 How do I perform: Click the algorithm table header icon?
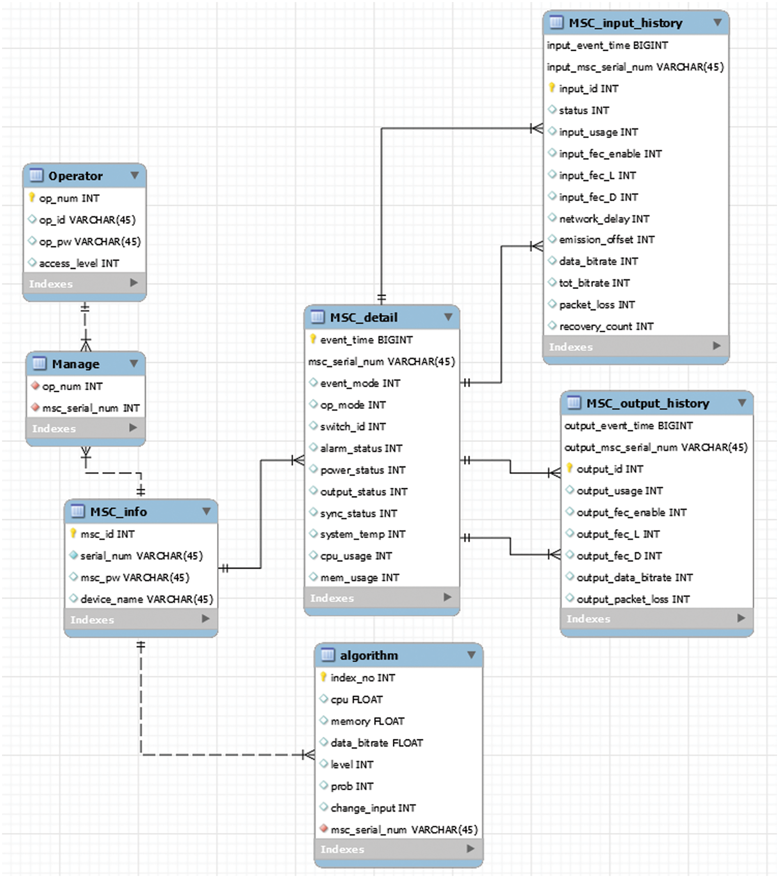tap(328, 655)
